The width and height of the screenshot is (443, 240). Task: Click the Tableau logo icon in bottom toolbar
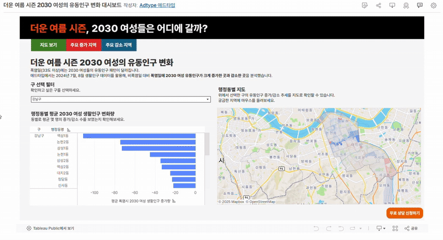click(29, 228)
